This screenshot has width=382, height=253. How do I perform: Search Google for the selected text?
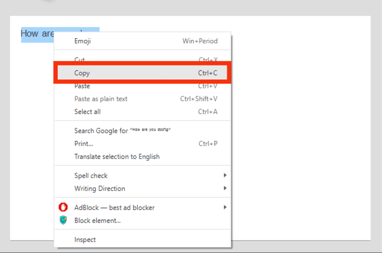(x=122, y=131)
